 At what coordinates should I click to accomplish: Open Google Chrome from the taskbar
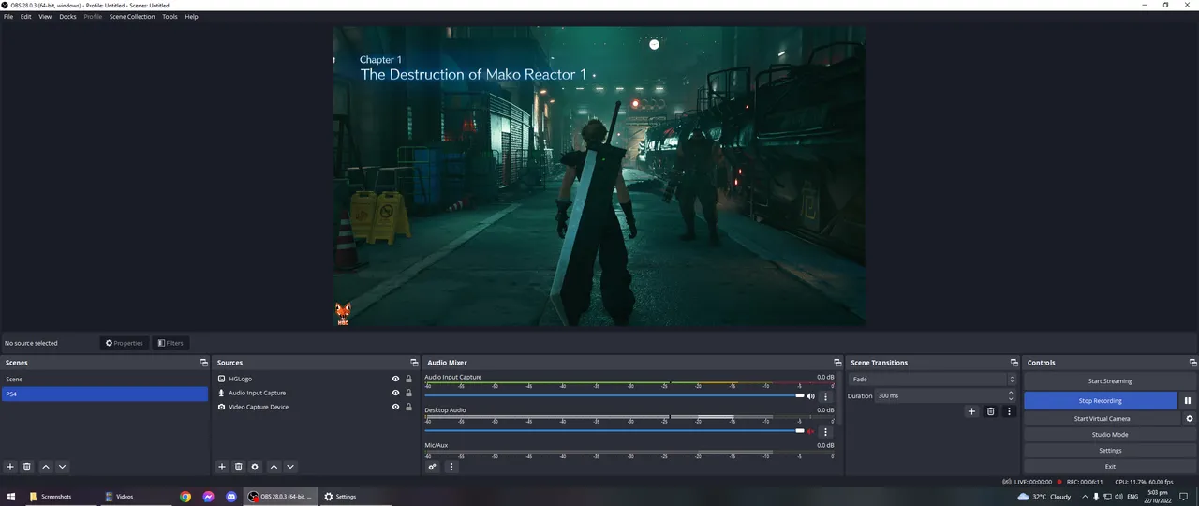(x=185, y=497)
